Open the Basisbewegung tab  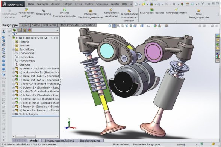pyautogui.click(x=90, y=141)
